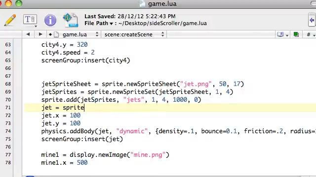Open the # markers popup menu

(311, 34)
